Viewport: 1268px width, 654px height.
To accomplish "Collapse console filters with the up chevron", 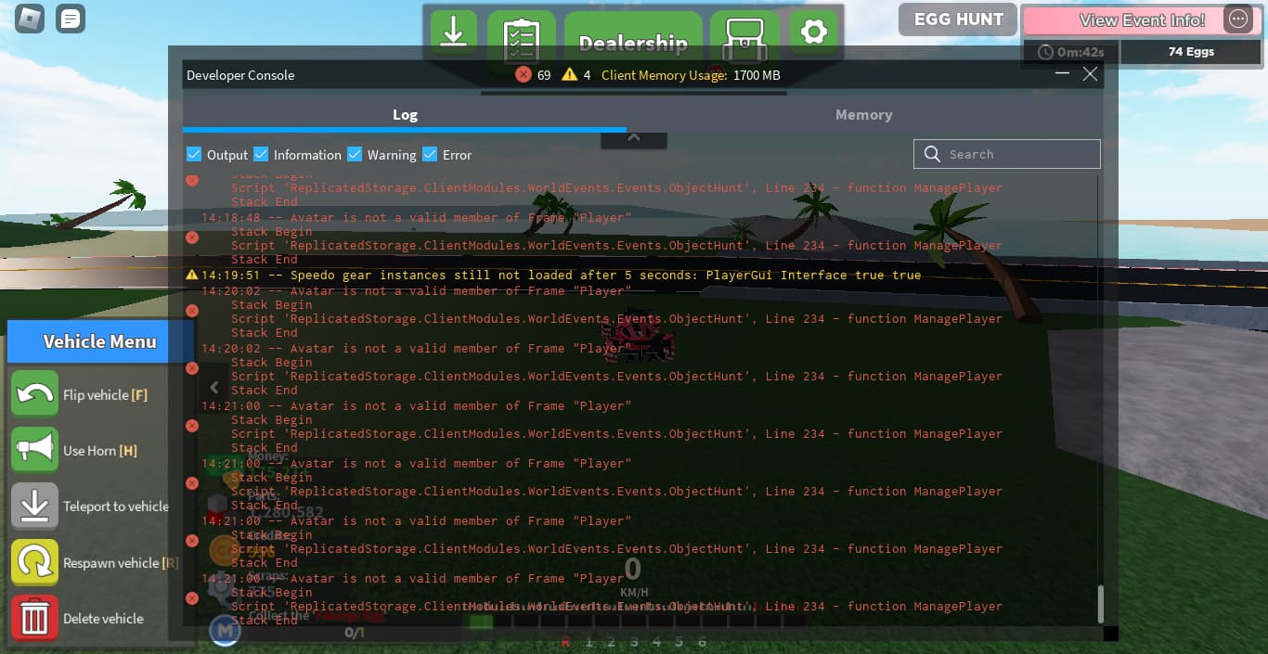I will click(634, 138).
